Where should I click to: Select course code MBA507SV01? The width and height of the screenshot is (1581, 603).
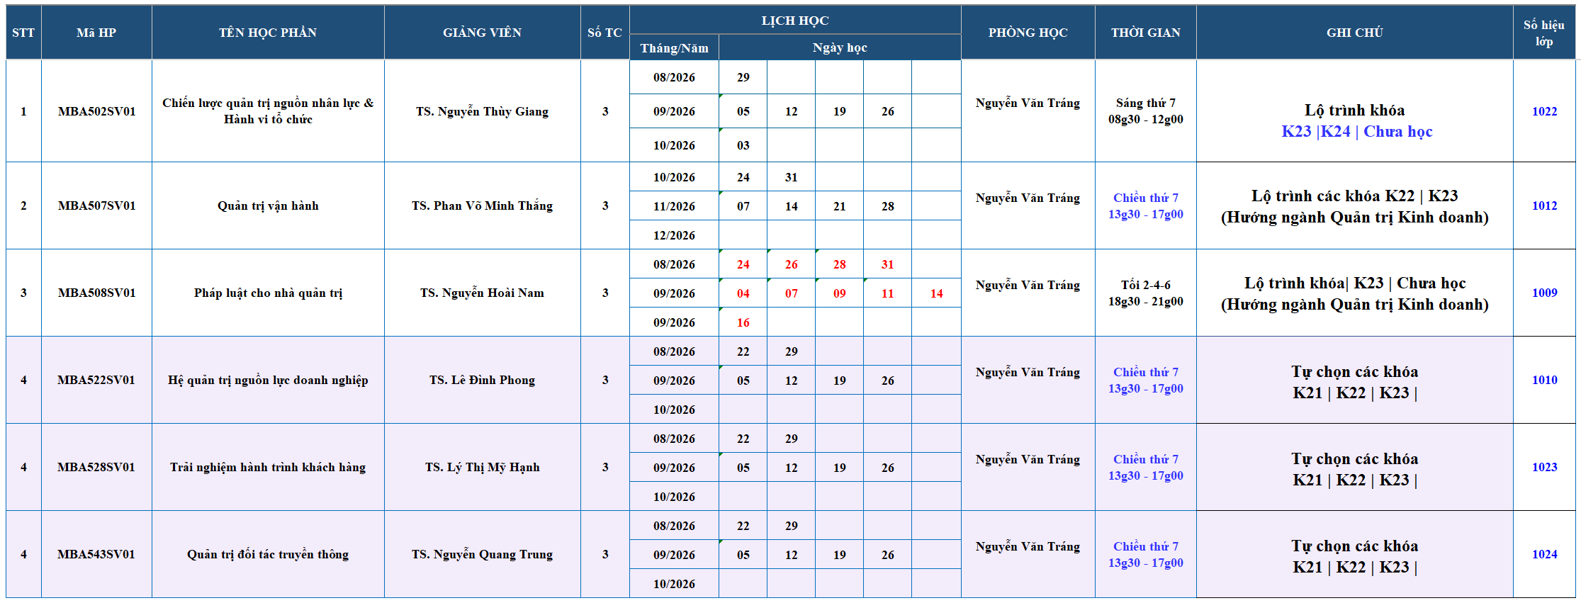tap(96, 205)
